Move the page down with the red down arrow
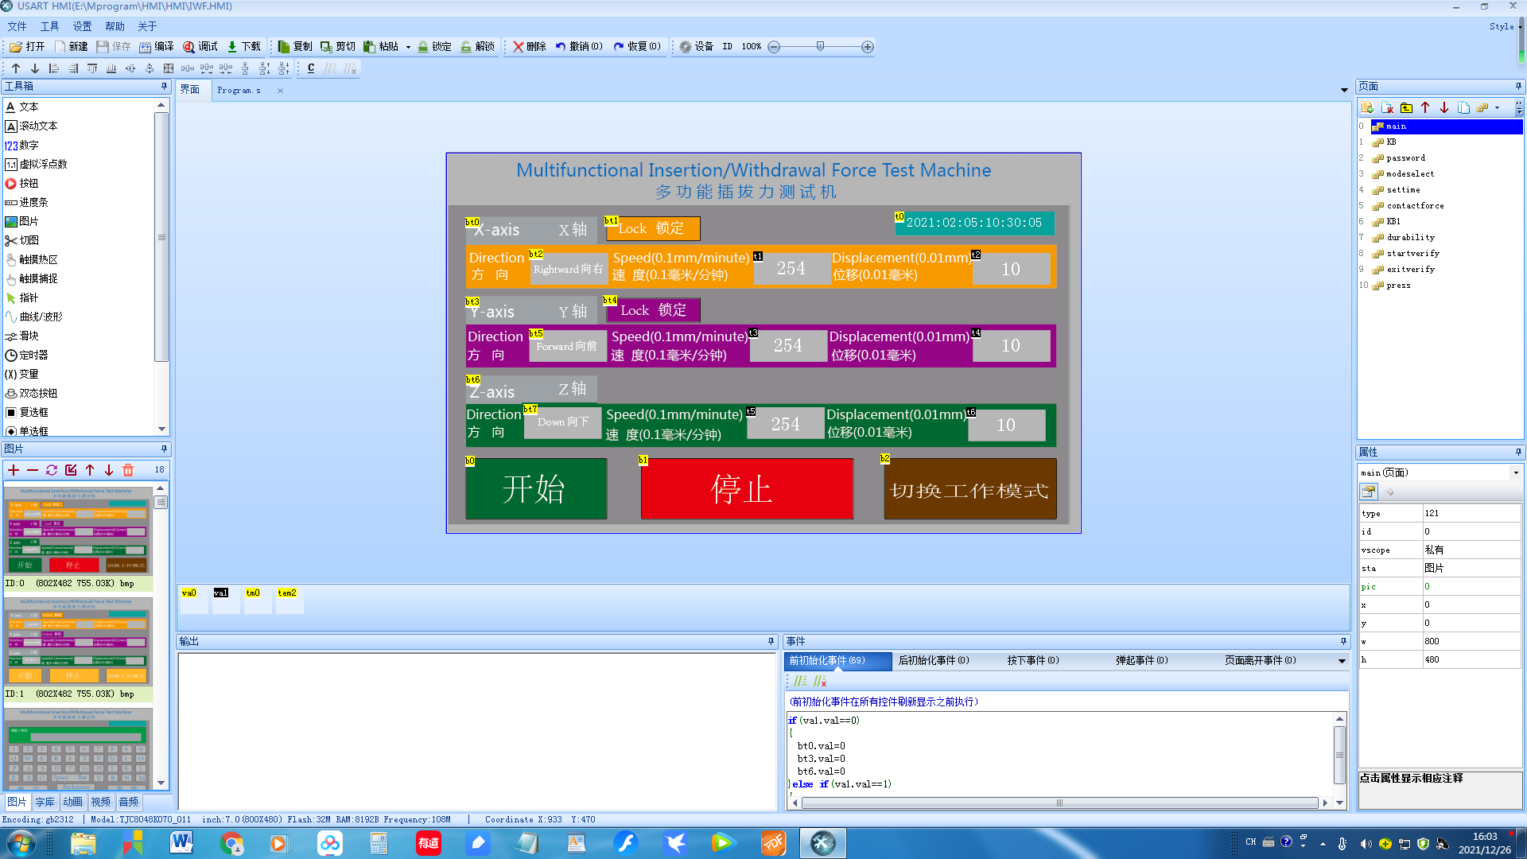 tap(1444, 107)
